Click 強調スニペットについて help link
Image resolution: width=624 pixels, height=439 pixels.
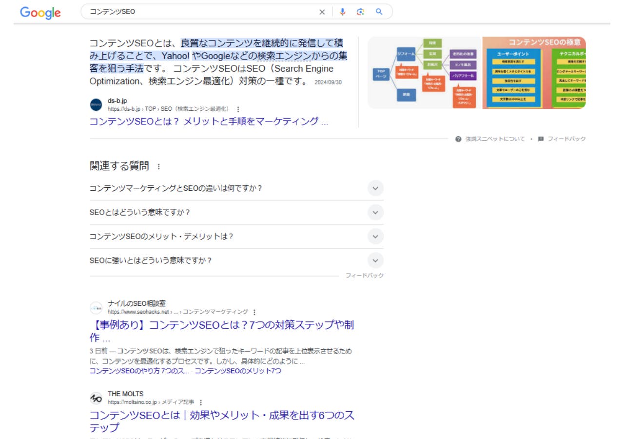495,139
